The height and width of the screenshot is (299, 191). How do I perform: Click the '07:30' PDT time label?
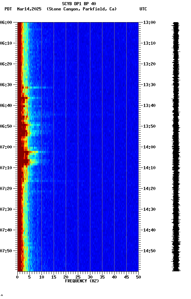(x=6, y=209)
